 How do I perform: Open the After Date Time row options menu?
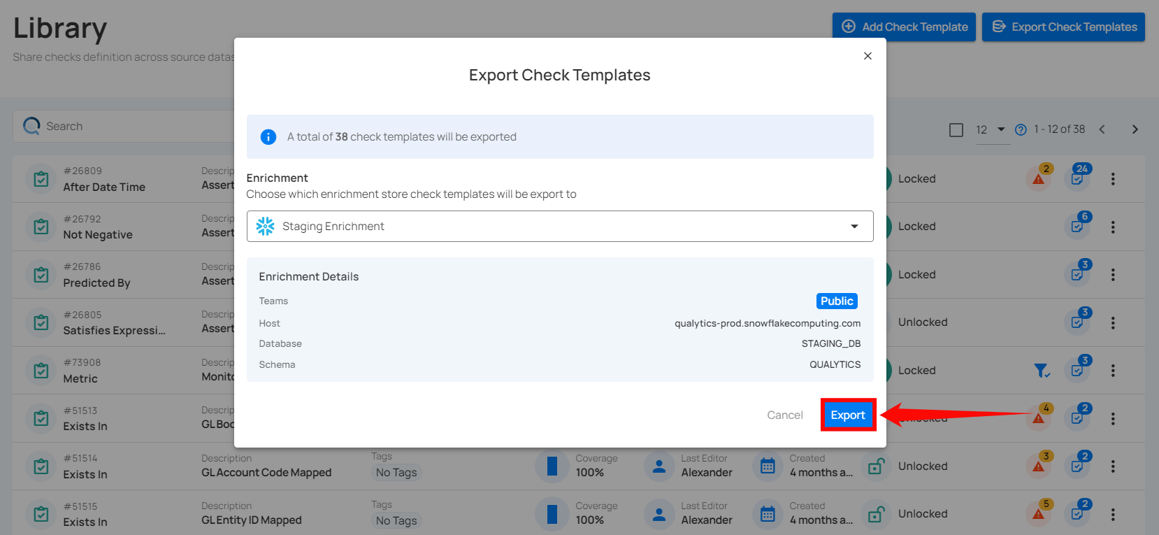pyautogui.click(x=1113, y=179)
